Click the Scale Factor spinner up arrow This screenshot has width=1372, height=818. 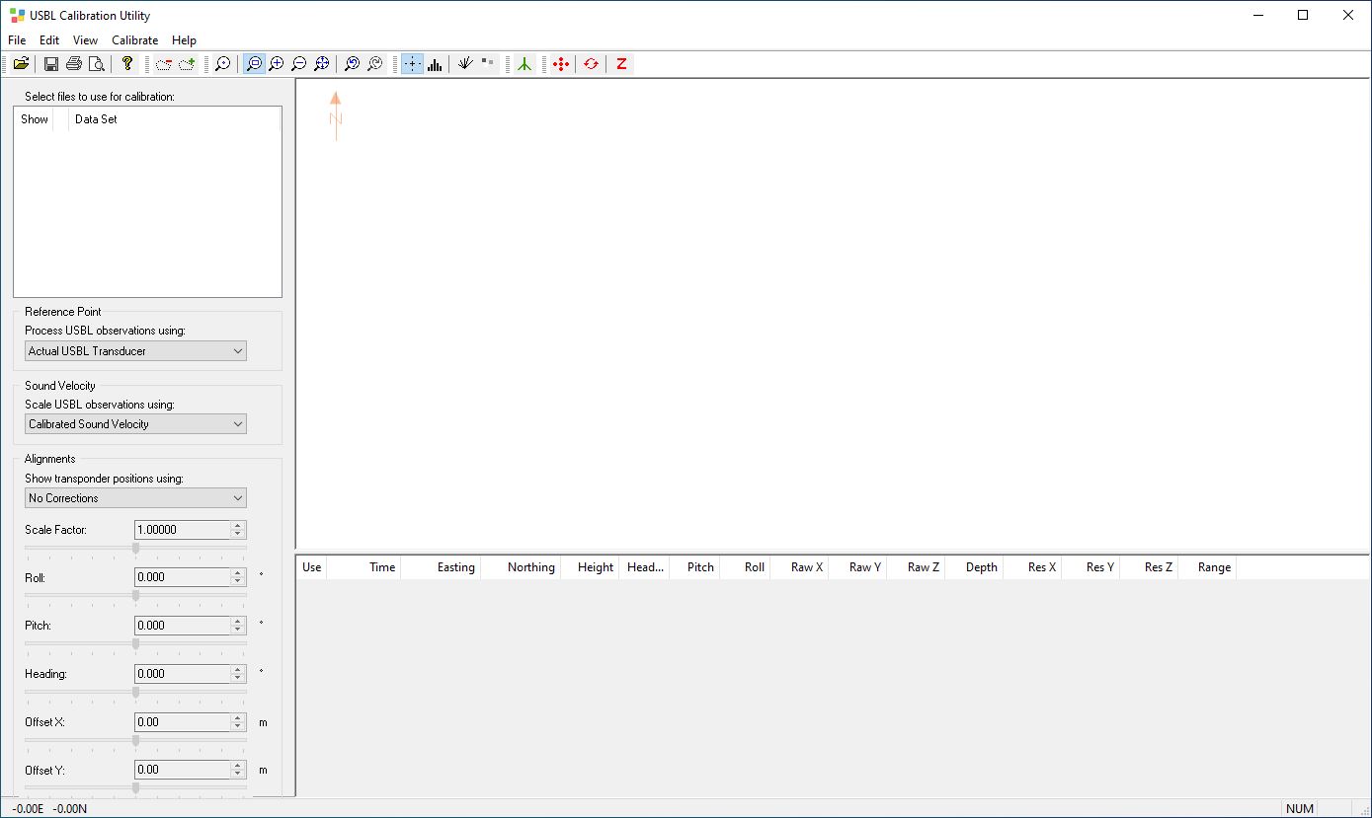(x=239, y=525)
